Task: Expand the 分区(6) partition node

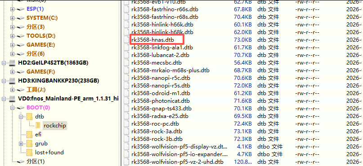Action: click(12, 54)
